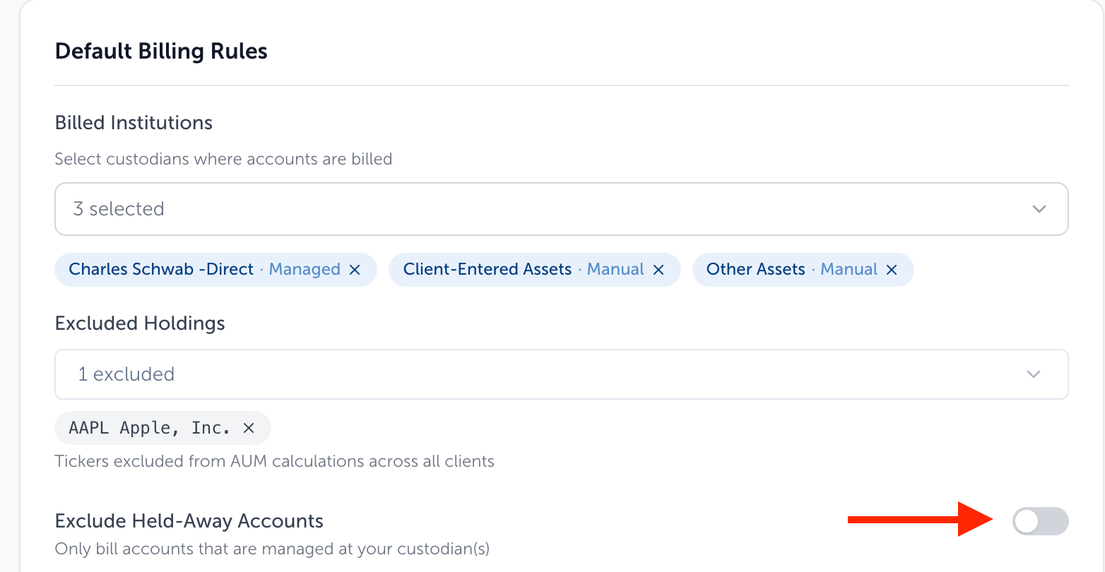Open the '1 excluded' holdings selector
Screen dimensions: 1105x572
tap(561, 374)
